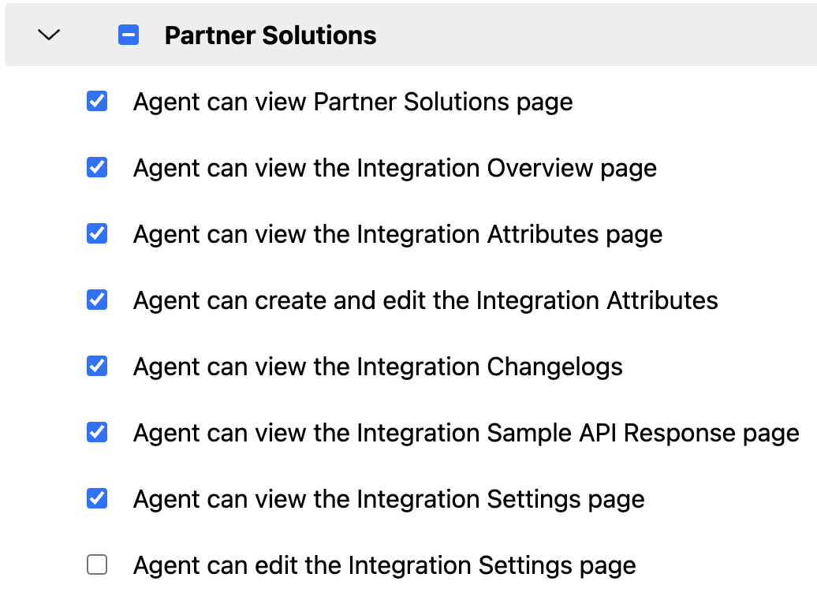Click the 'view the Integration Overview page' label
Screen dimensions: 817x596
coord(395,168)
